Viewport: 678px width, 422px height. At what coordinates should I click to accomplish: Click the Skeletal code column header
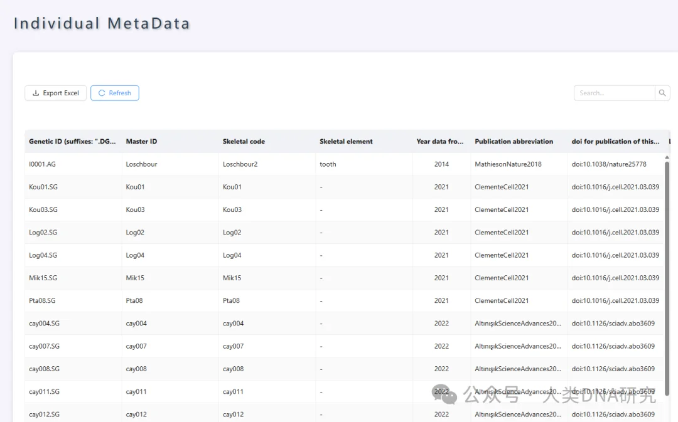[244, 141]
